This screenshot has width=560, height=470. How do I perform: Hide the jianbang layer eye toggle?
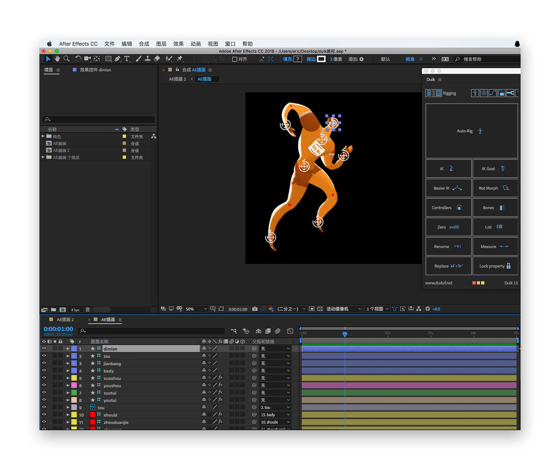pyautogui.click(x=44, y=363)
